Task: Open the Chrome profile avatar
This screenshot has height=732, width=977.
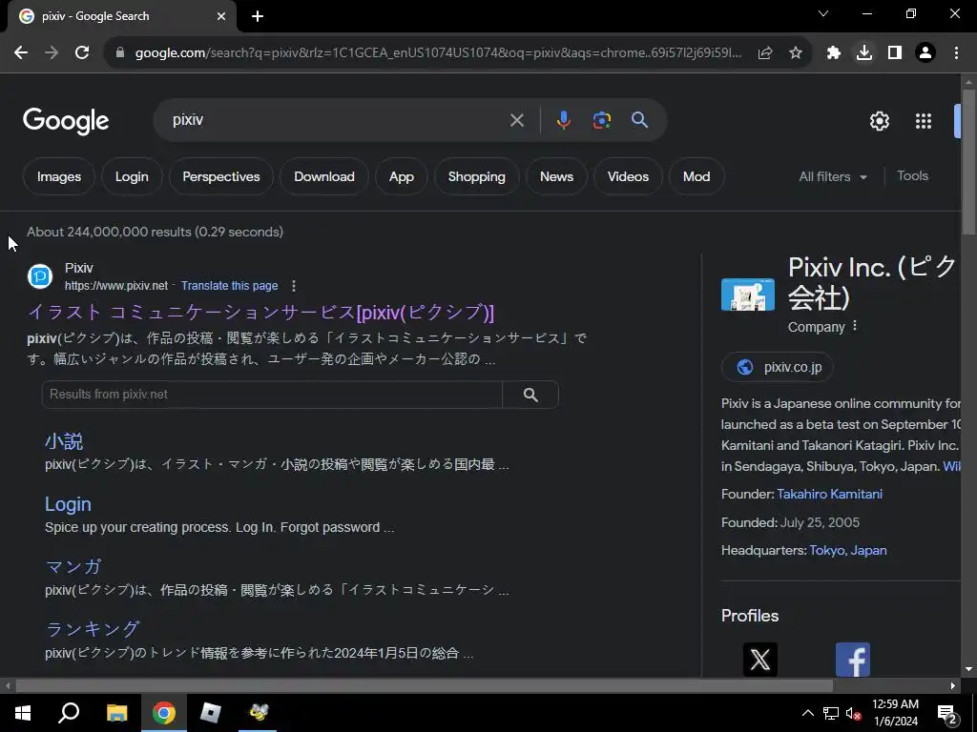Action: coord(925,53)
